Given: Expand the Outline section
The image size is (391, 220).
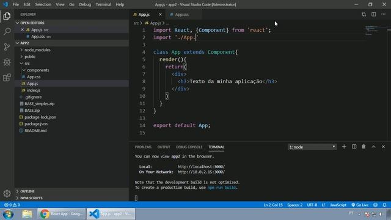Looking at the screenshot, I should (72, 191).
